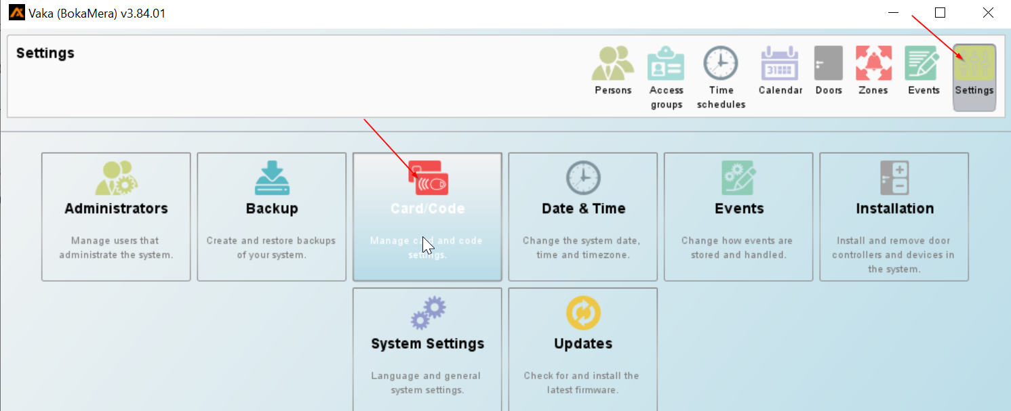Screen dimensions: 1011x411
Task: Click the Events toolbar icon
Action: (x=923, y=64)
